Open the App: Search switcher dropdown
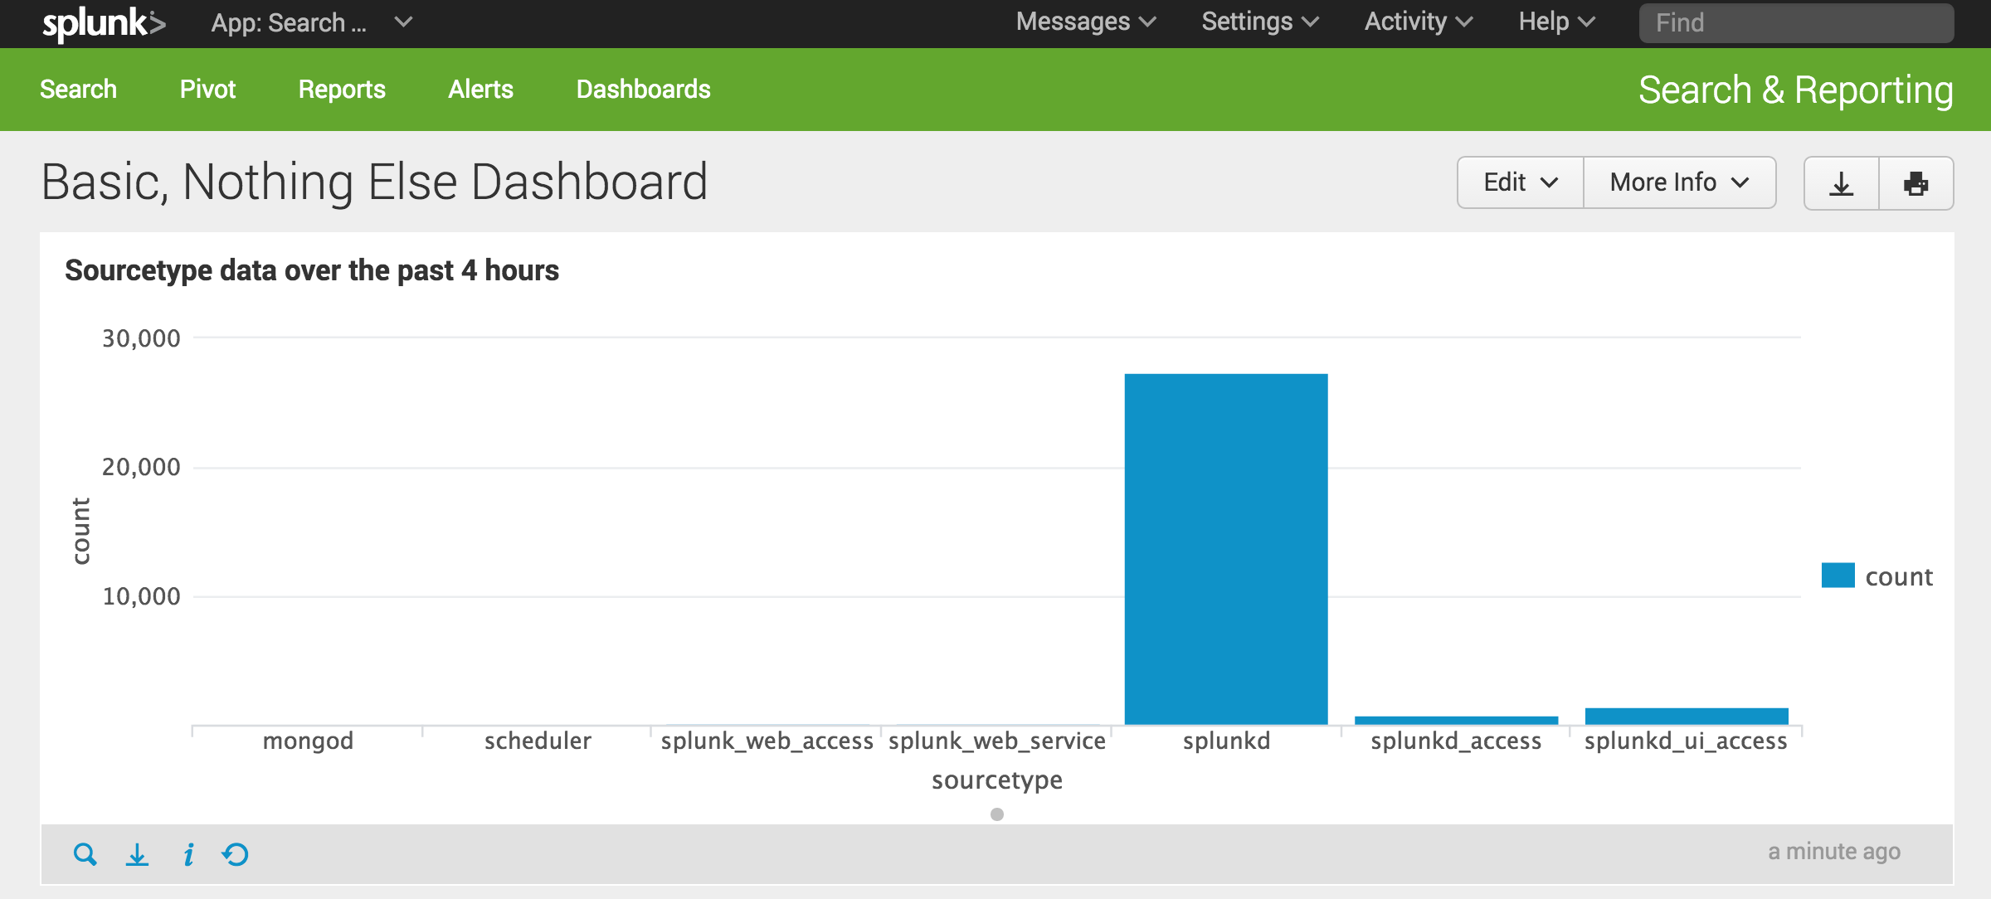 click(x=311, y=22)
